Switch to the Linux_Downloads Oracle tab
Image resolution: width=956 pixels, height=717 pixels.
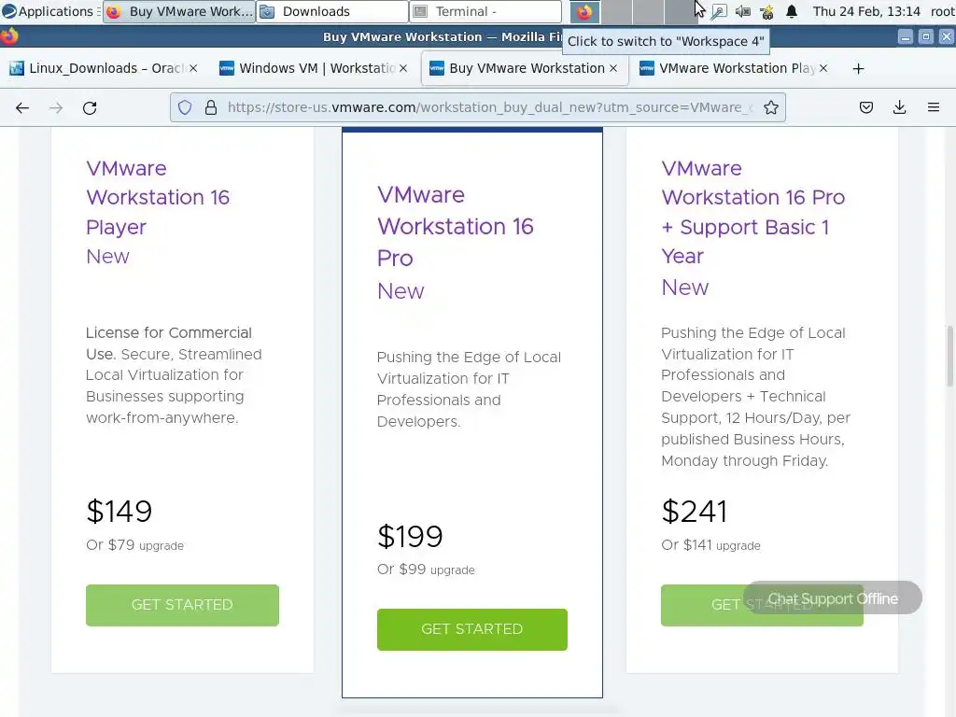[x=98, y=68]
